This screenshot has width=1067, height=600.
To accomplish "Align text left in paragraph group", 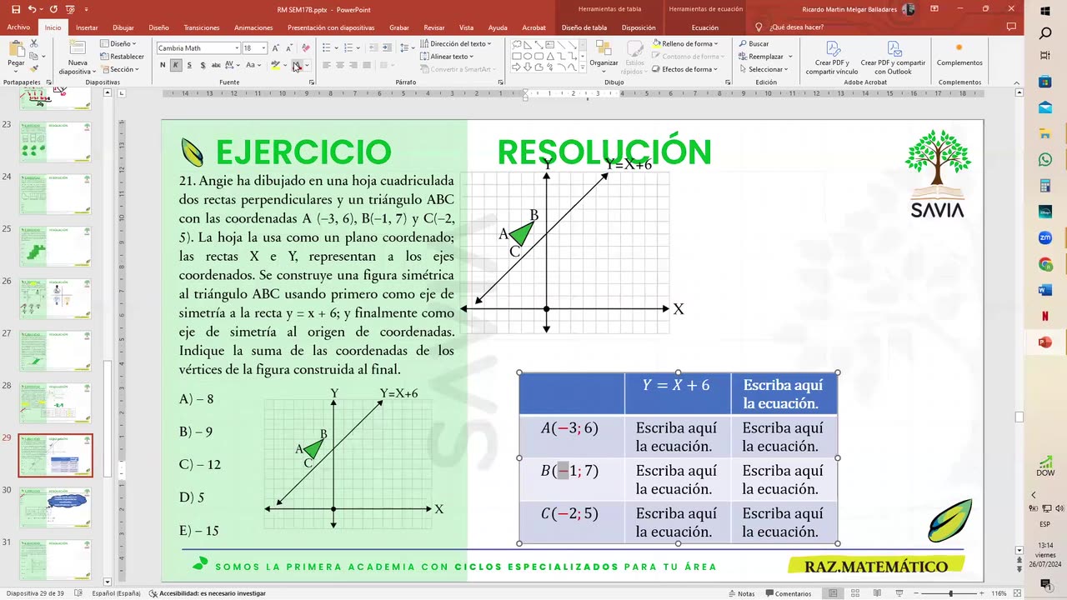I will coord(327,65).
